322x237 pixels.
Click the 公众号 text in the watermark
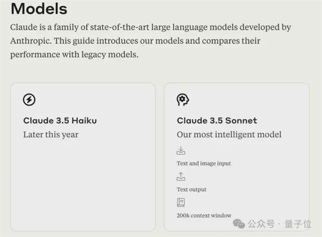(264, 222)
